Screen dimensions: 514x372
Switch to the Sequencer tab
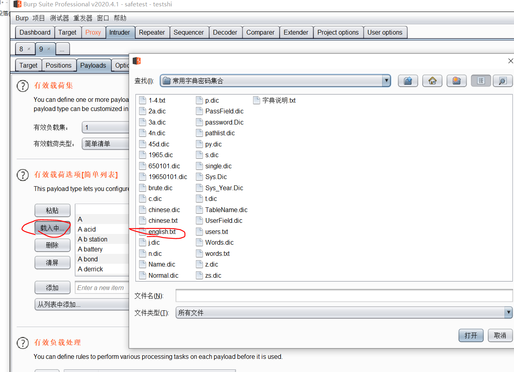[189, 32]
